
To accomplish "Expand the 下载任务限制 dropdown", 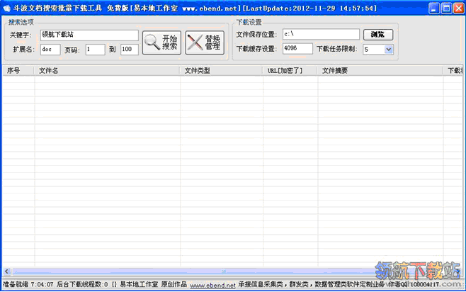I will coord(388,50).
